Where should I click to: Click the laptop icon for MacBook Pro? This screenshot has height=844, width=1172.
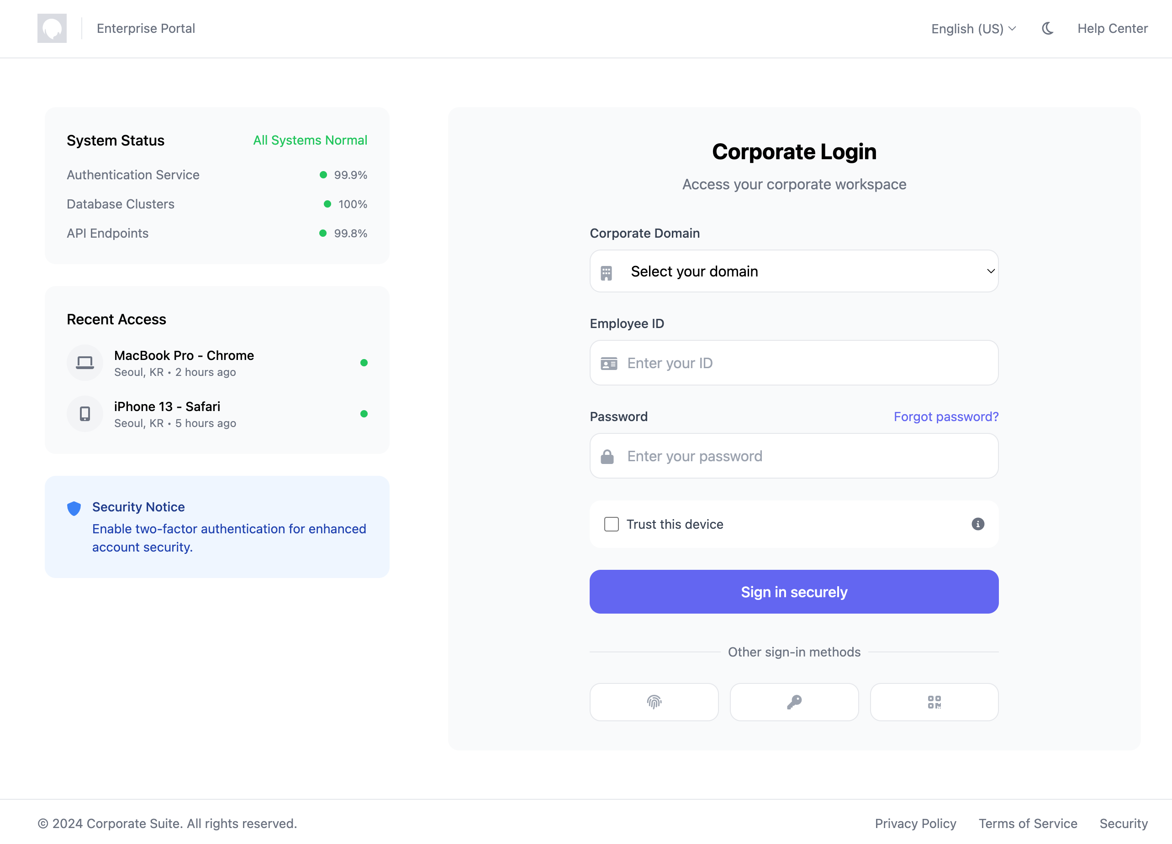[x=85, y=363]
